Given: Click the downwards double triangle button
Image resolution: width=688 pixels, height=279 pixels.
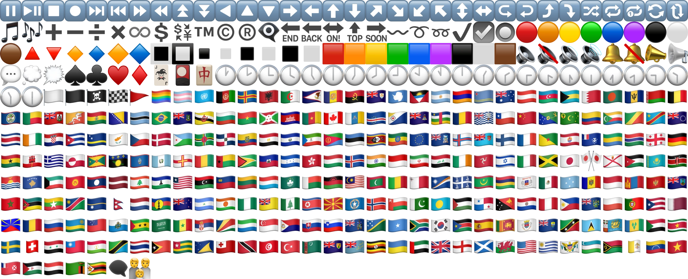Looking at the screenshot, I should [x=204, y=11].
